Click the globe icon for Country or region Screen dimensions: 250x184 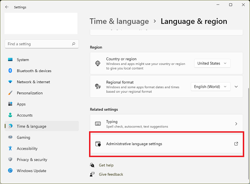[x=98, y=63]
